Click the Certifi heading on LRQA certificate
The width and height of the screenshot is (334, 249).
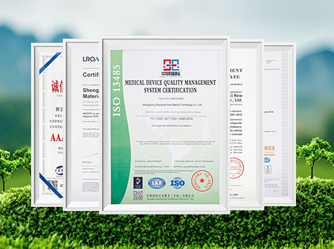[x=90, y=74]
